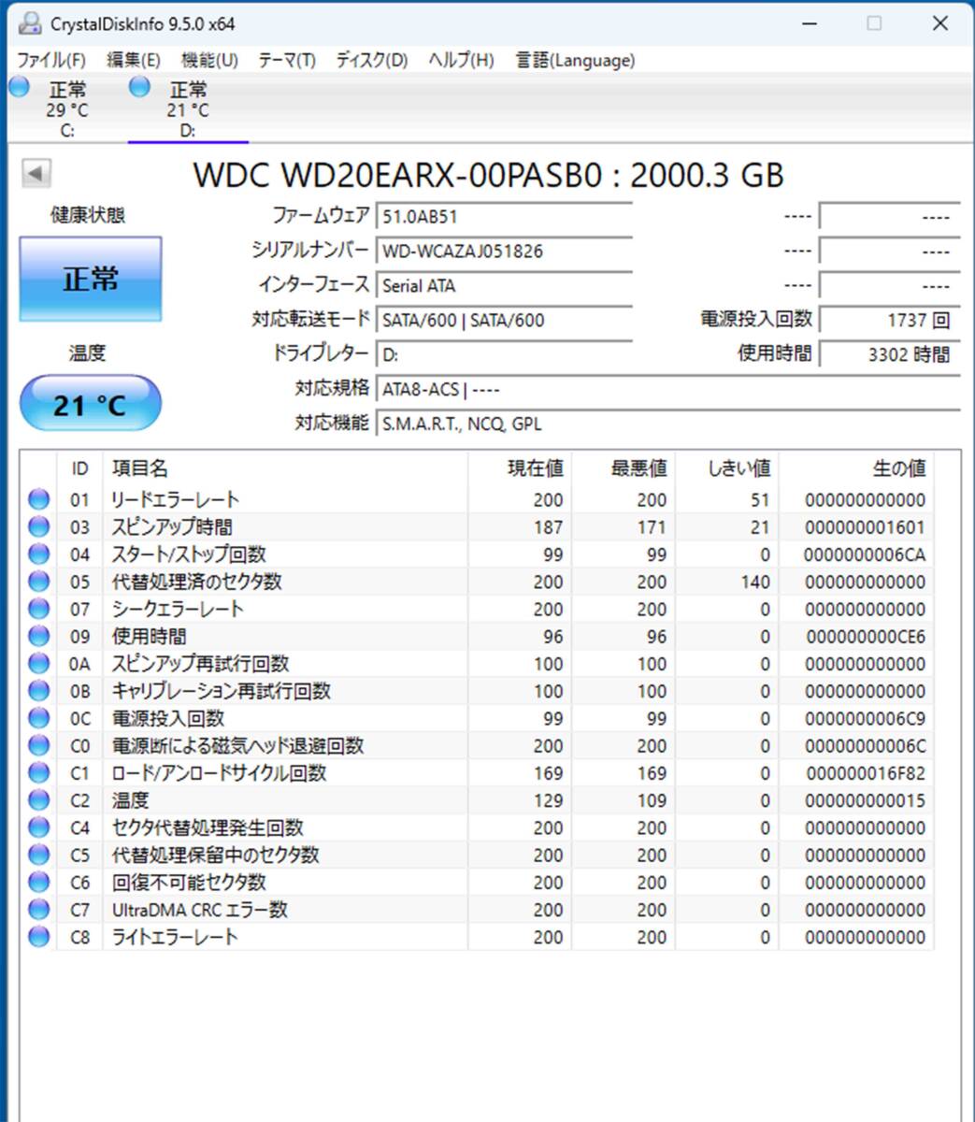This screenshot has height=1122, width=975.
Task: Click the worst value 109 in 温度 row
Action: 652,800
